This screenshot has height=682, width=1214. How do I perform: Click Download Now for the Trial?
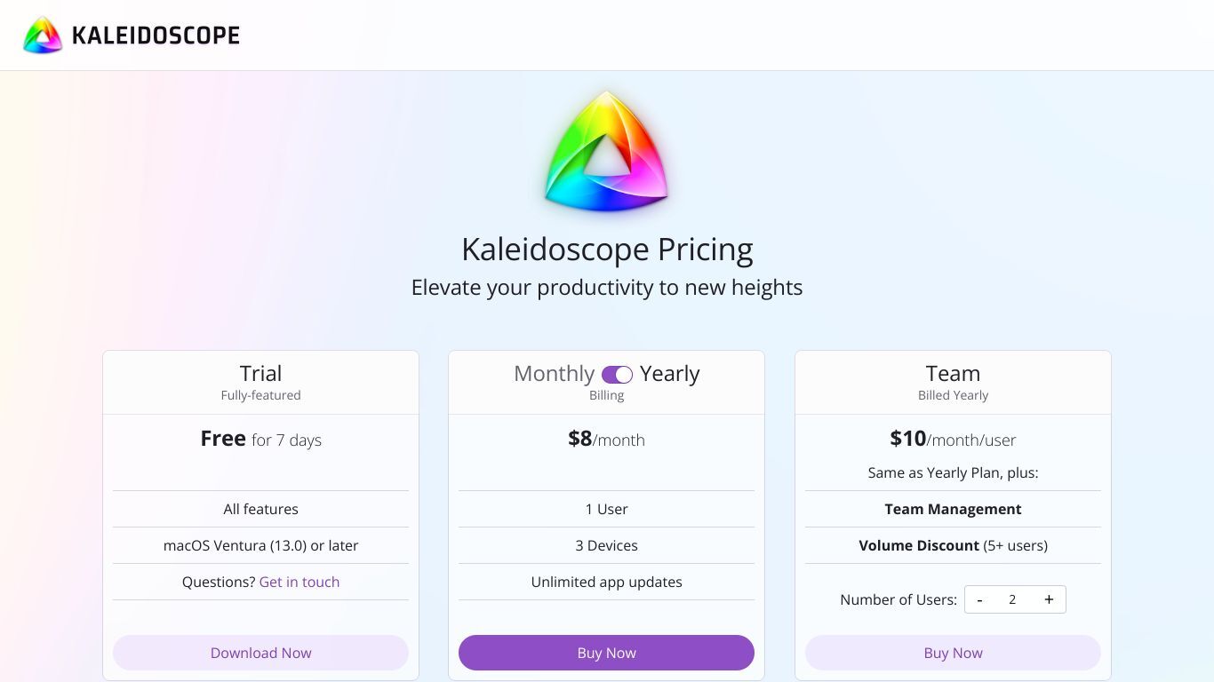[260, 653]
